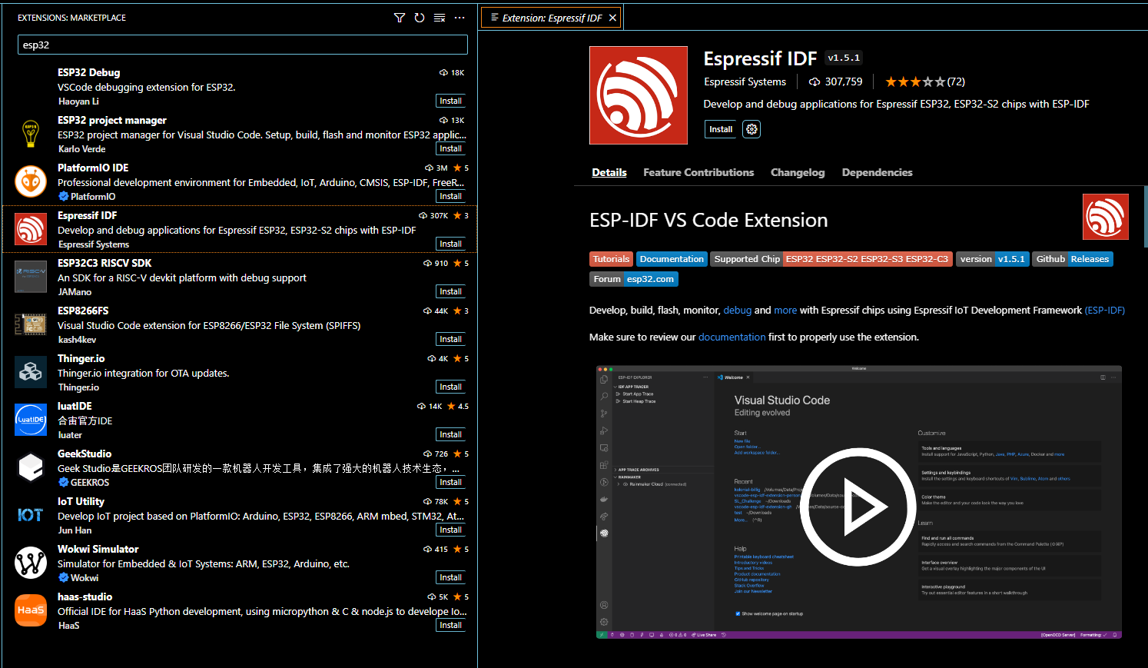Select the Espressif IDF list icon

[31, 230]
